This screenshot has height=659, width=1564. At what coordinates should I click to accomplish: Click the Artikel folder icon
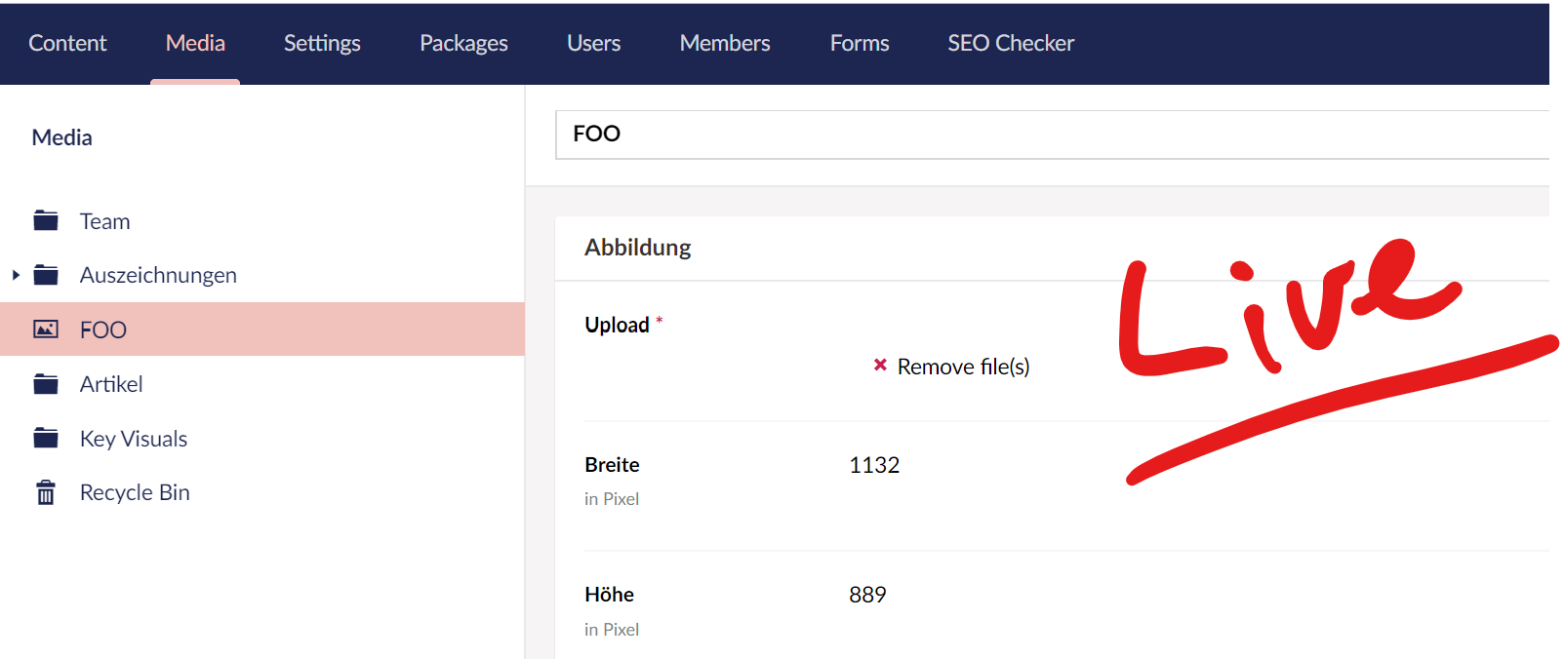click(x=46, y=384)
